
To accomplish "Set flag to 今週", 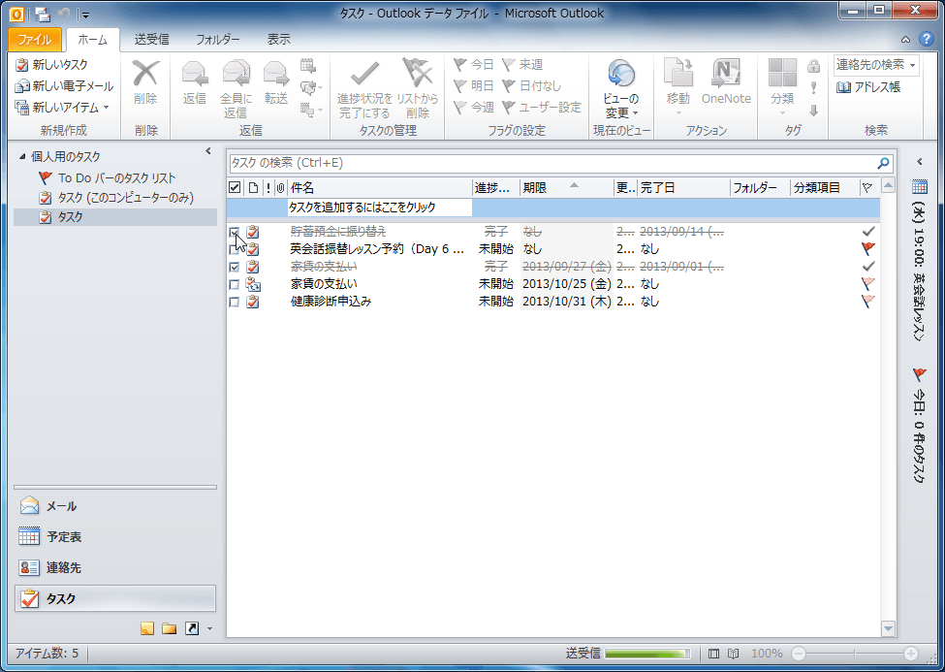I will click(474, 108).
